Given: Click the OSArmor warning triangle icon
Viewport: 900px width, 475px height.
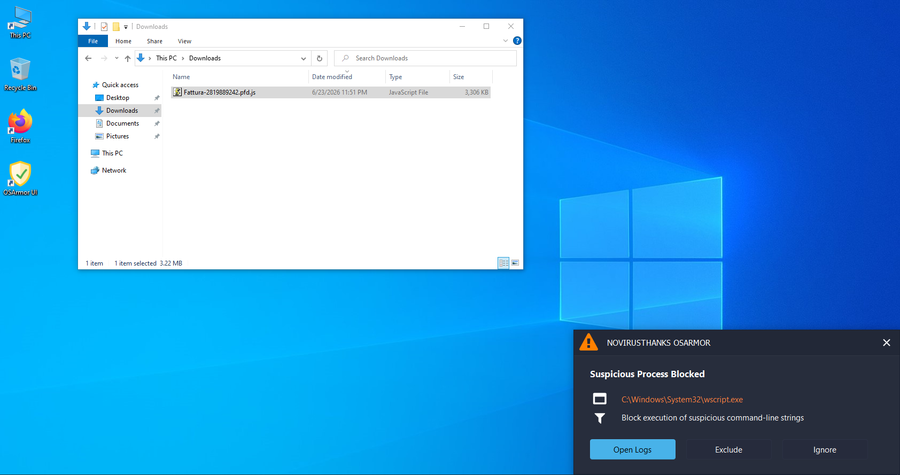Looking at the screenshot, I should pyautogui.click(x=589, y=342).
